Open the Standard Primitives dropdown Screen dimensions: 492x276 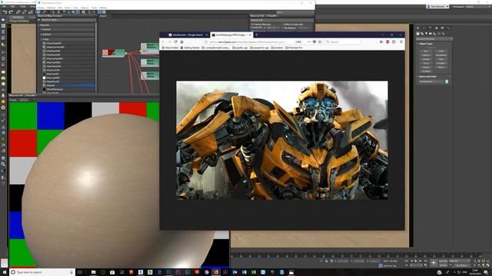[x=434, y=39]
